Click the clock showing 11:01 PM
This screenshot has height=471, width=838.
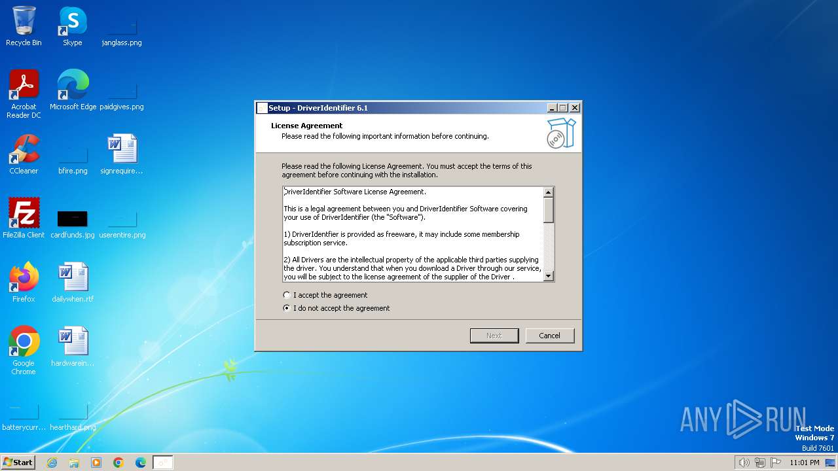tap(804, 462)
